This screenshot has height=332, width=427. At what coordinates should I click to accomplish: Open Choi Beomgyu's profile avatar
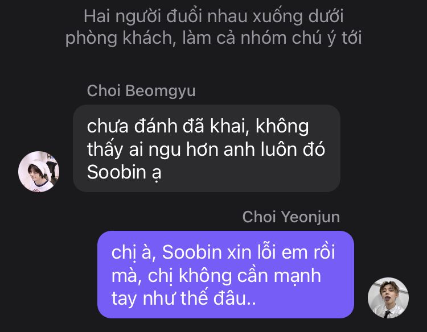click(x=39, y=172)
